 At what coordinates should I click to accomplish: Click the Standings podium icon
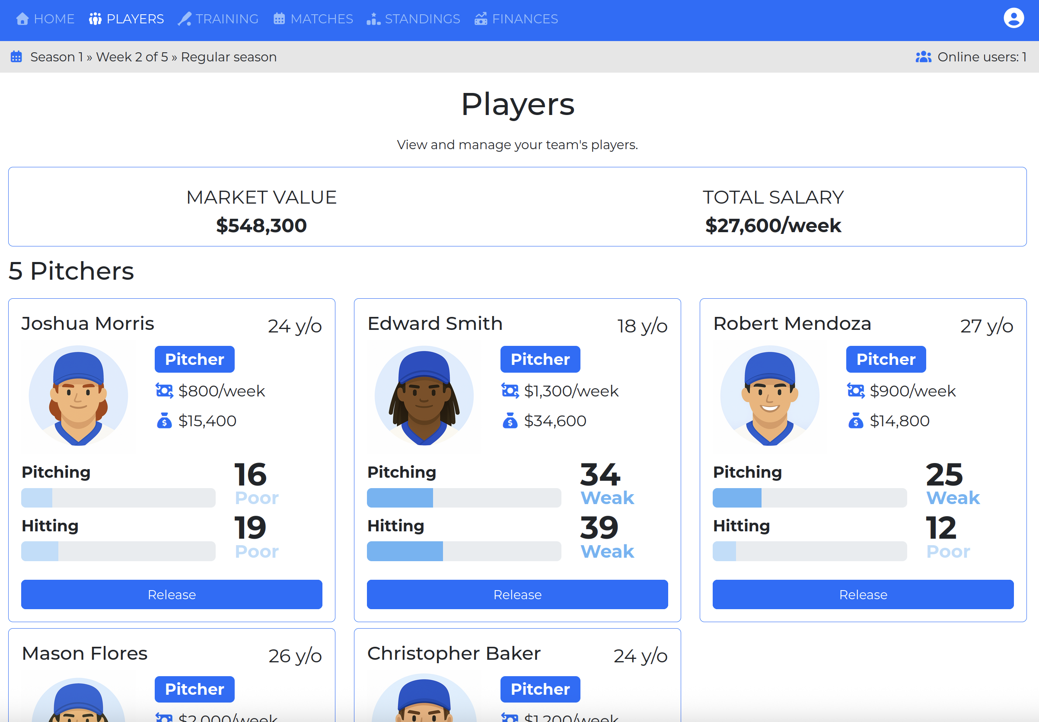[x=373, y=19]
